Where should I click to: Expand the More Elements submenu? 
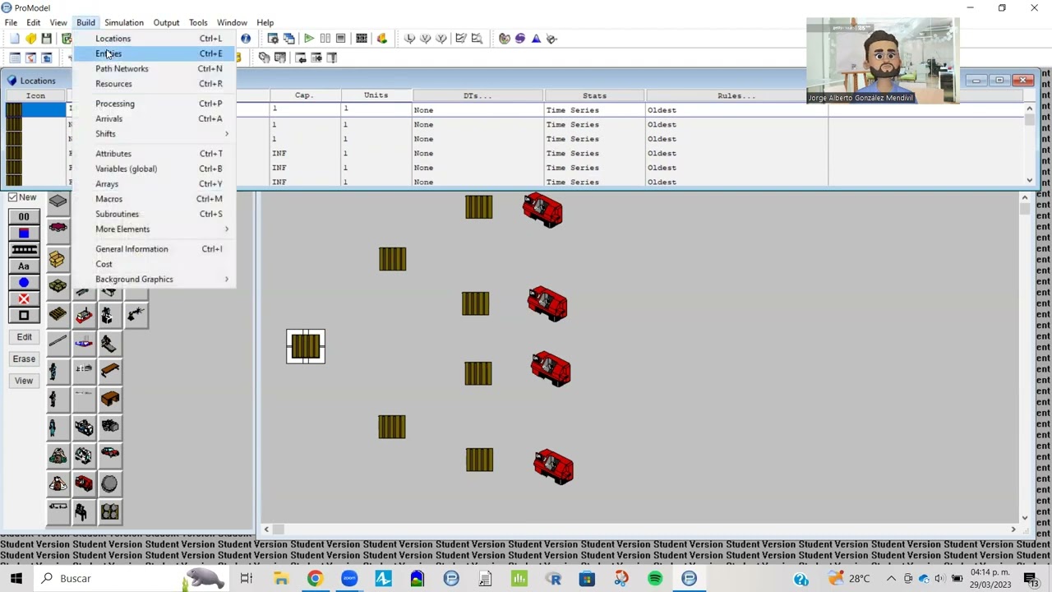[154, 229]
